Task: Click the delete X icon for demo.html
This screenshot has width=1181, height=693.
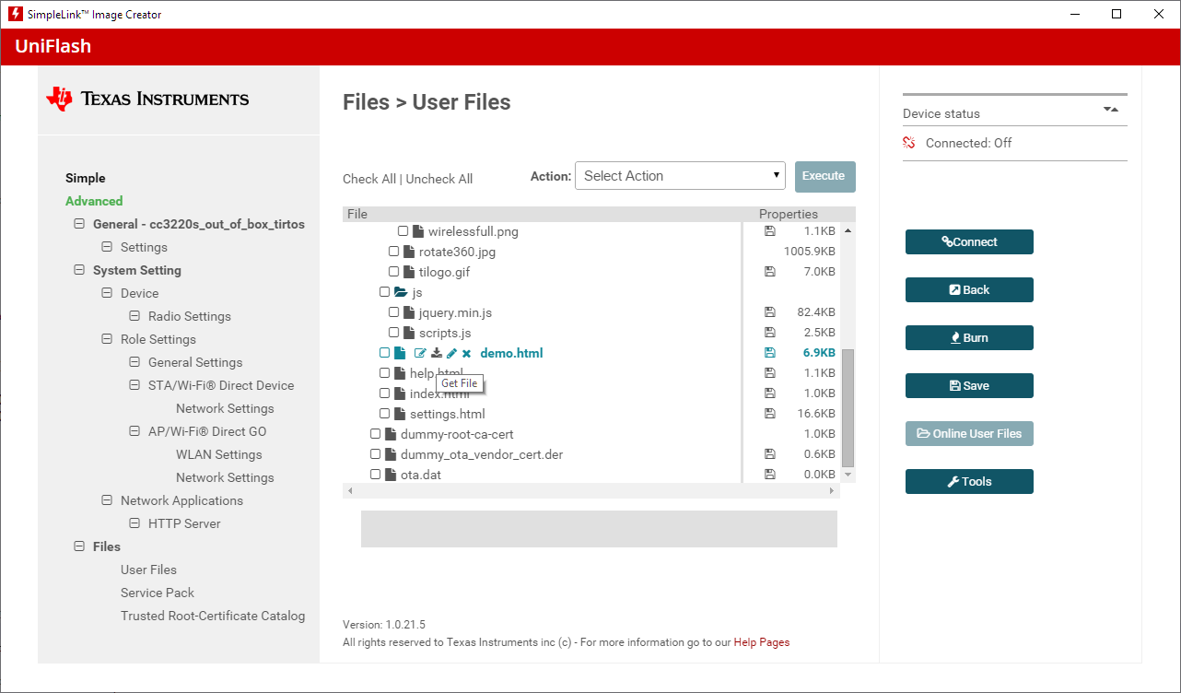Action: (466, 353)
